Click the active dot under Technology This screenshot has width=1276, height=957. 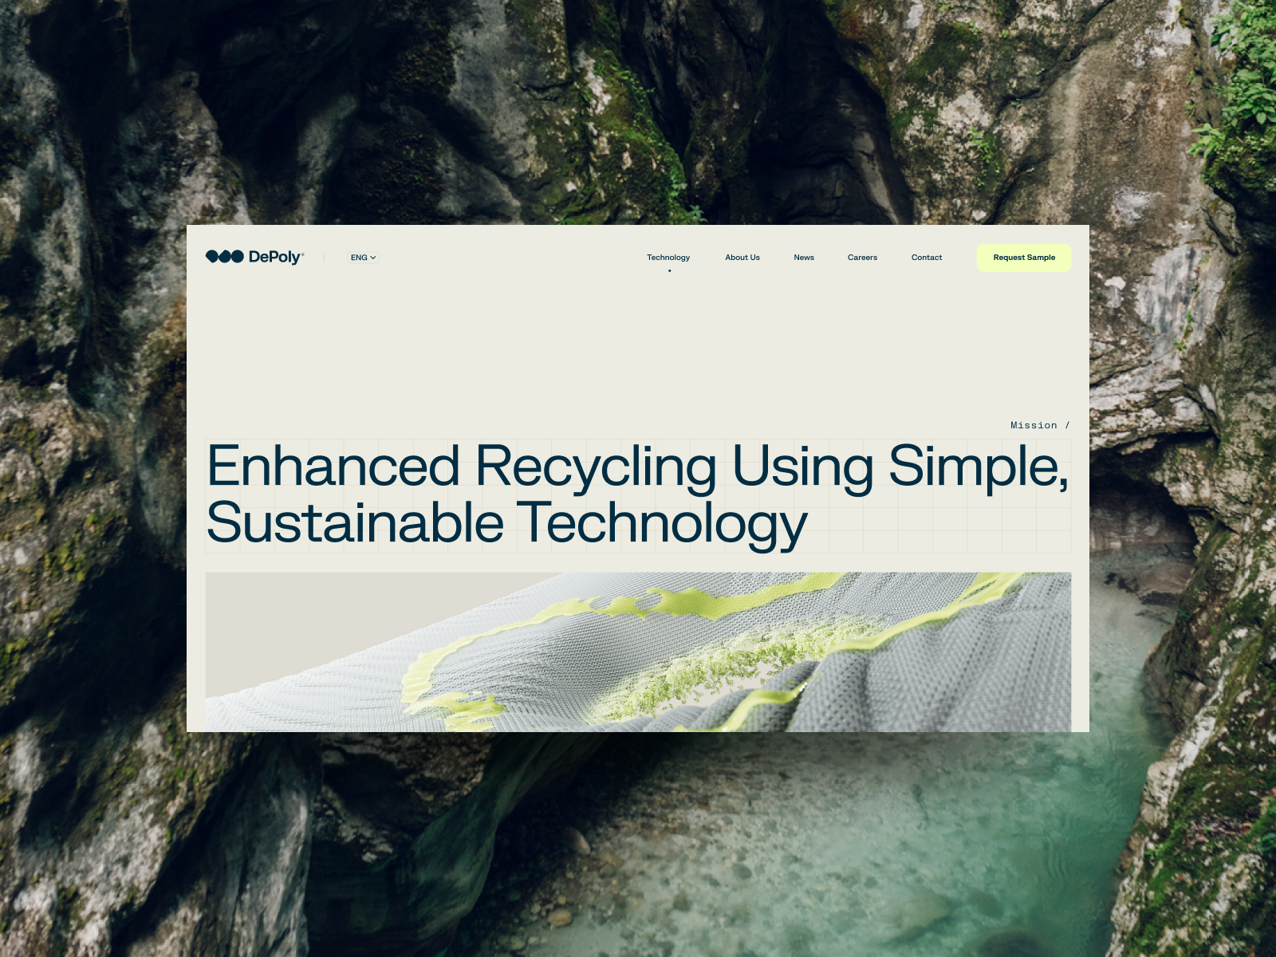[669, 271]
